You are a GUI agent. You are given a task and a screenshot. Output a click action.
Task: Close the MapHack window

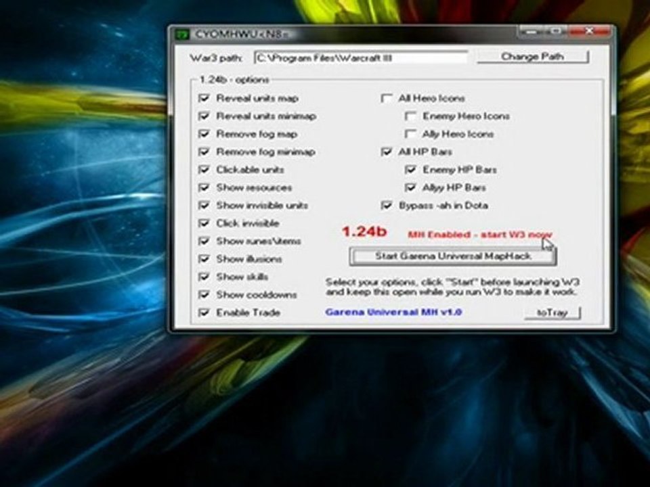tap(590, 32)
